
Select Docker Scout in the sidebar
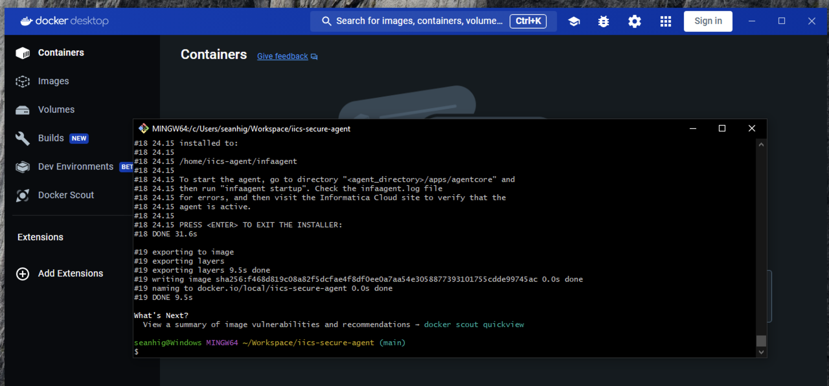(x=66, y=195)
